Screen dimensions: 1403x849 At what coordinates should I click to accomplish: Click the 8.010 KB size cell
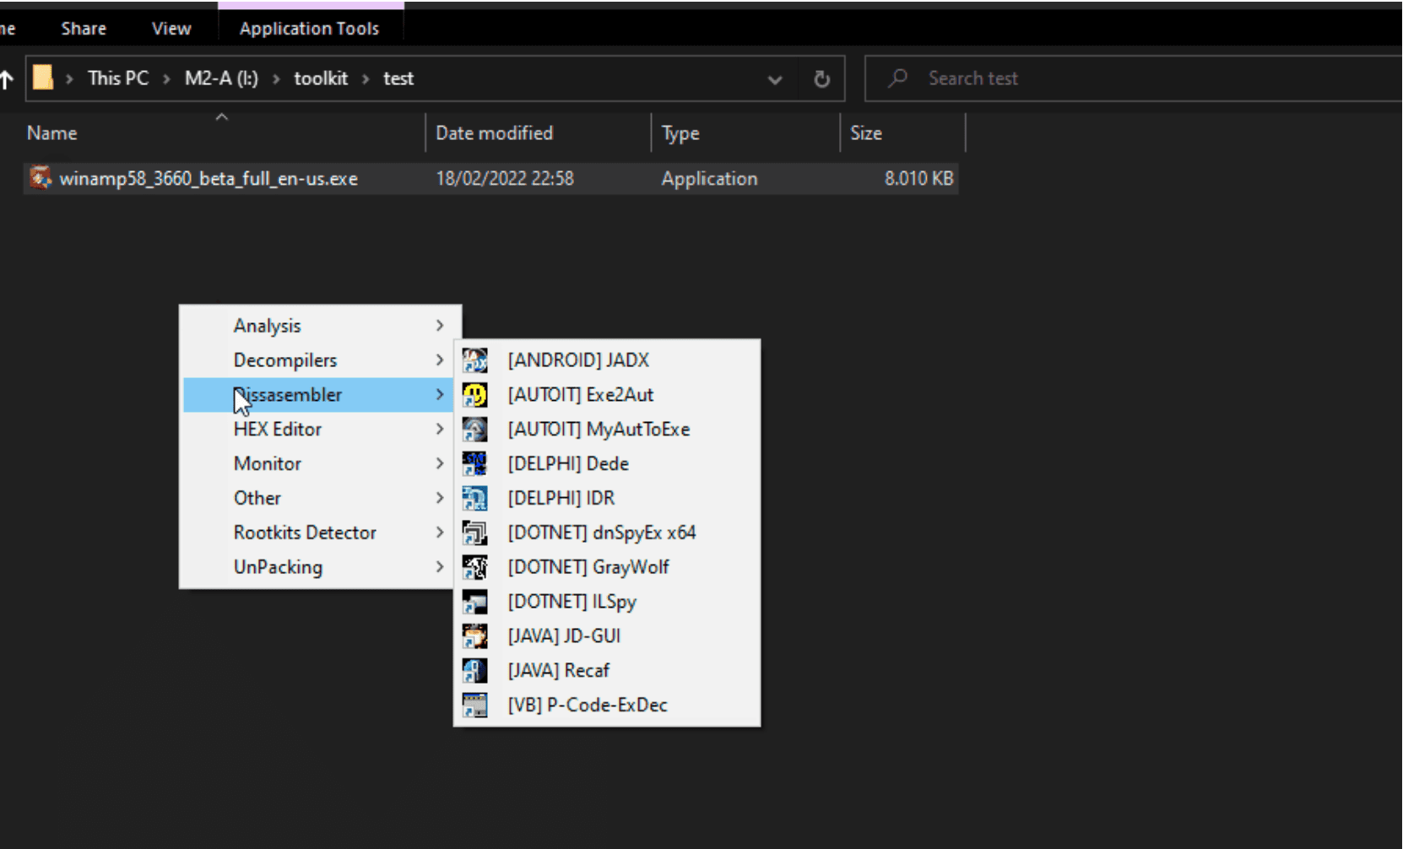click(x=918, y=179)
